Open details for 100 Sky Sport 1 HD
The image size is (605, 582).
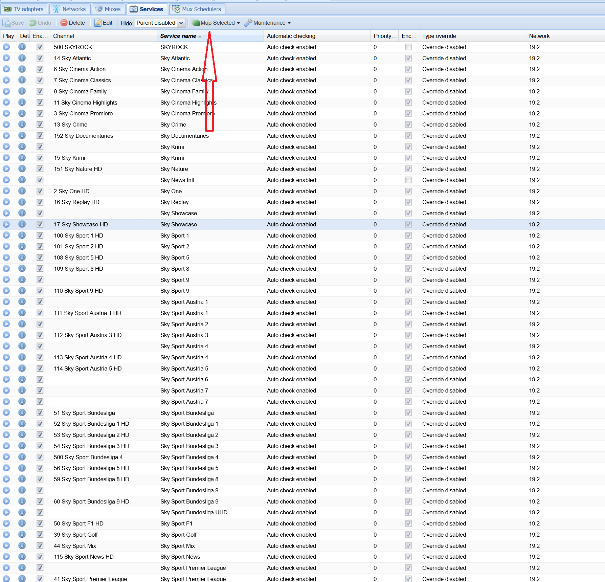22,236
